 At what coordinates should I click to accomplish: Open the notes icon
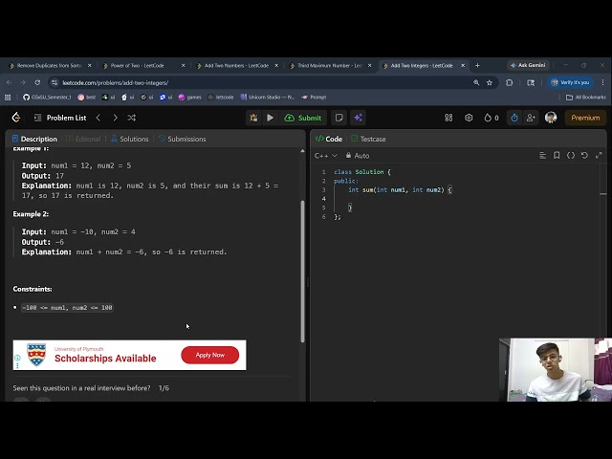339,118
